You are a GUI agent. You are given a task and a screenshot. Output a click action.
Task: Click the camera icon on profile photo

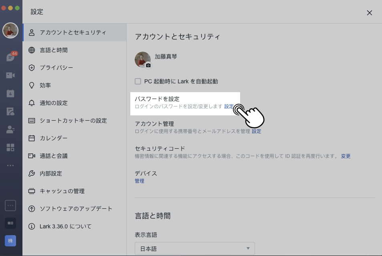(x=148, y=65)
